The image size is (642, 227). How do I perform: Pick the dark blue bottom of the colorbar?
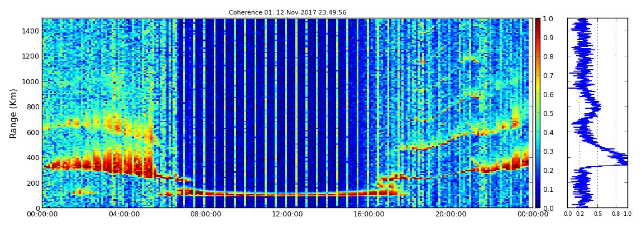538,204
